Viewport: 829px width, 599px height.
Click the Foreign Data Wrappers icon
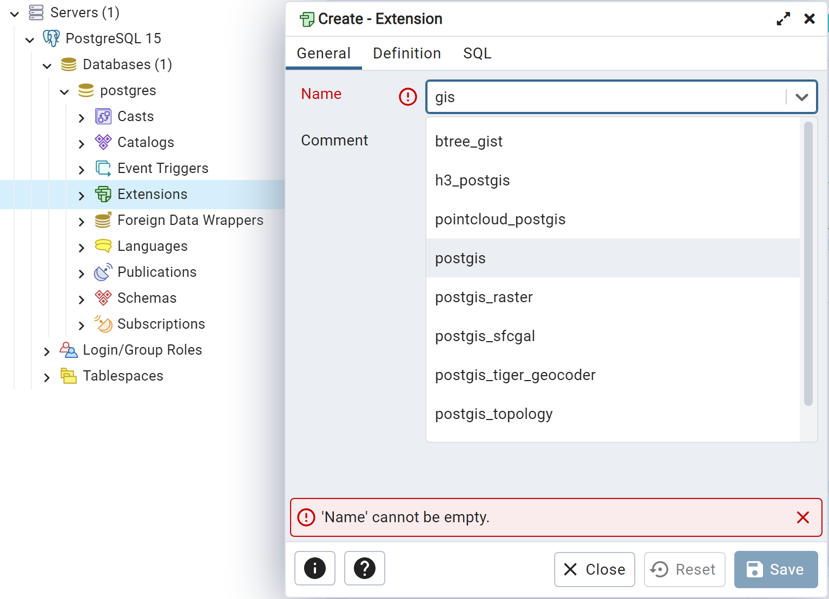point(103,220)
